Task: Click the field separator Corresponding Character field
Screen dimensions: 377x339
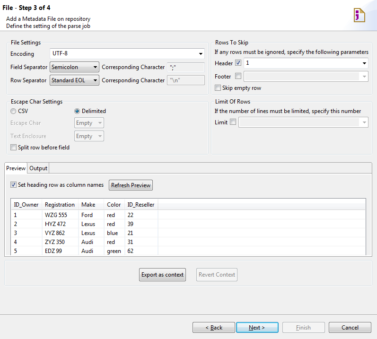Action: pyautogui.click(x=186, y=67)
